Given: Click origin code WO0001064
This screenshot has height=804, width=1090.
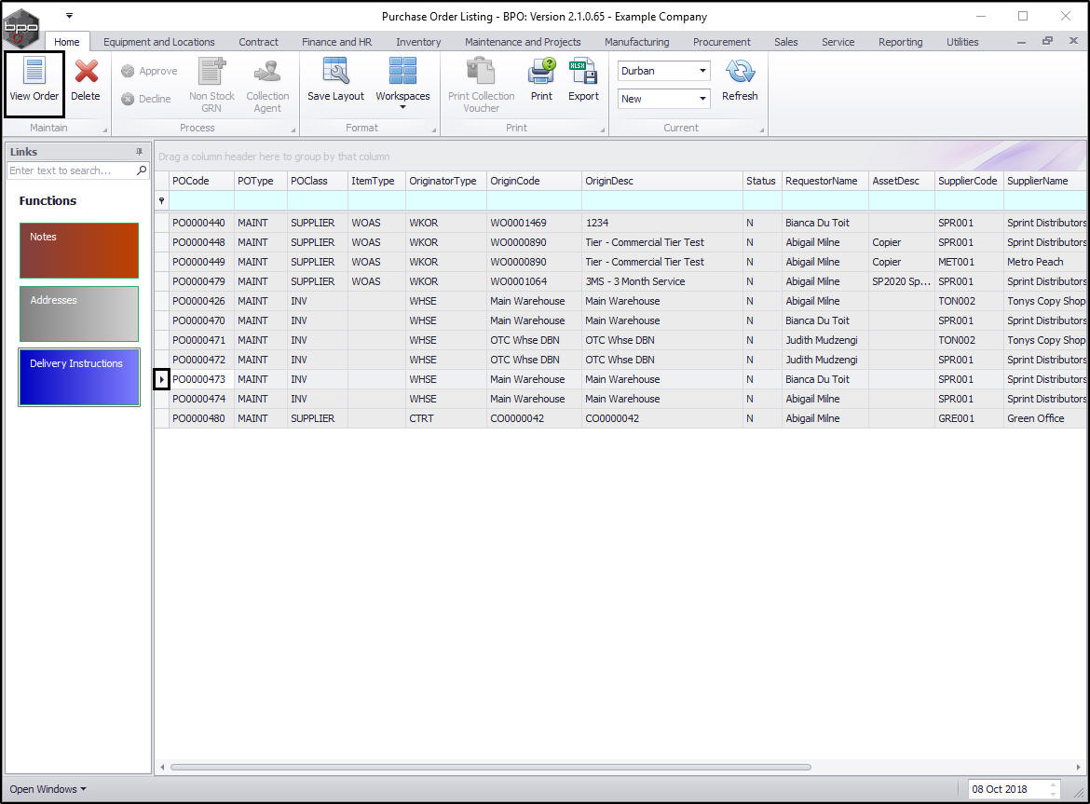Looking at the screenshot, I should tap(519, 281).
